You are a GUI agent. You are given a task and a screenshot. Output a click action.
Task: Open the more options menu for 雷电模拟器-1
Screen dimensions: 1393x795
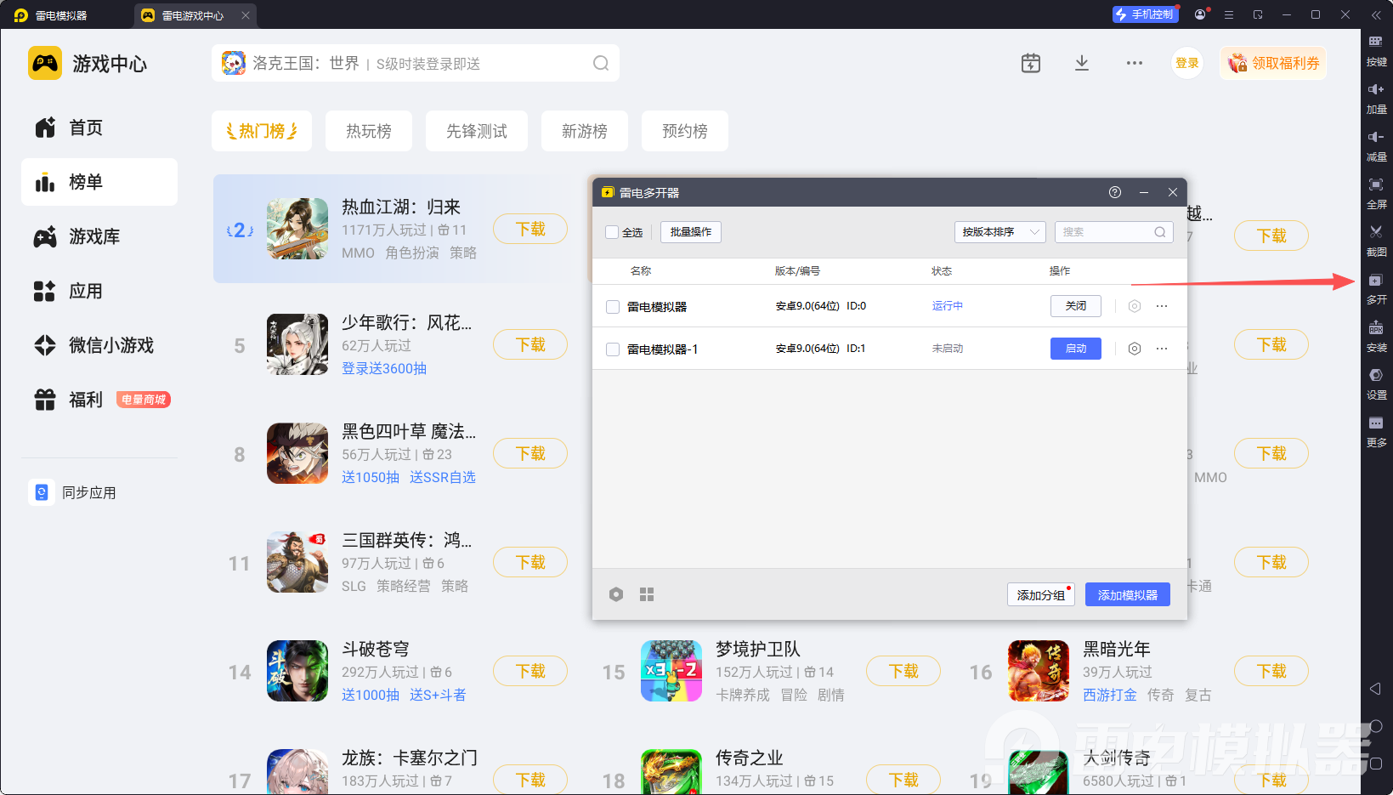1162,349
